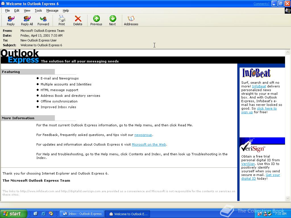Screen dimensions: 291x218
Task: Click the Comments? link in title bar
Action: coord(261,4)
